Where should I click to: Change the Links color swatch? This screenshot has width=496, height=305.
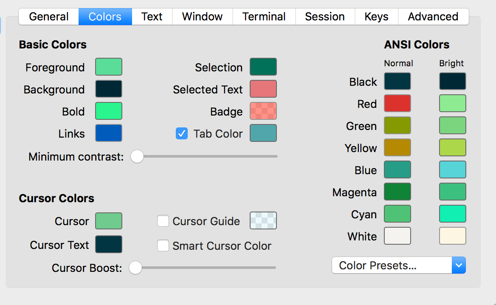109,133
